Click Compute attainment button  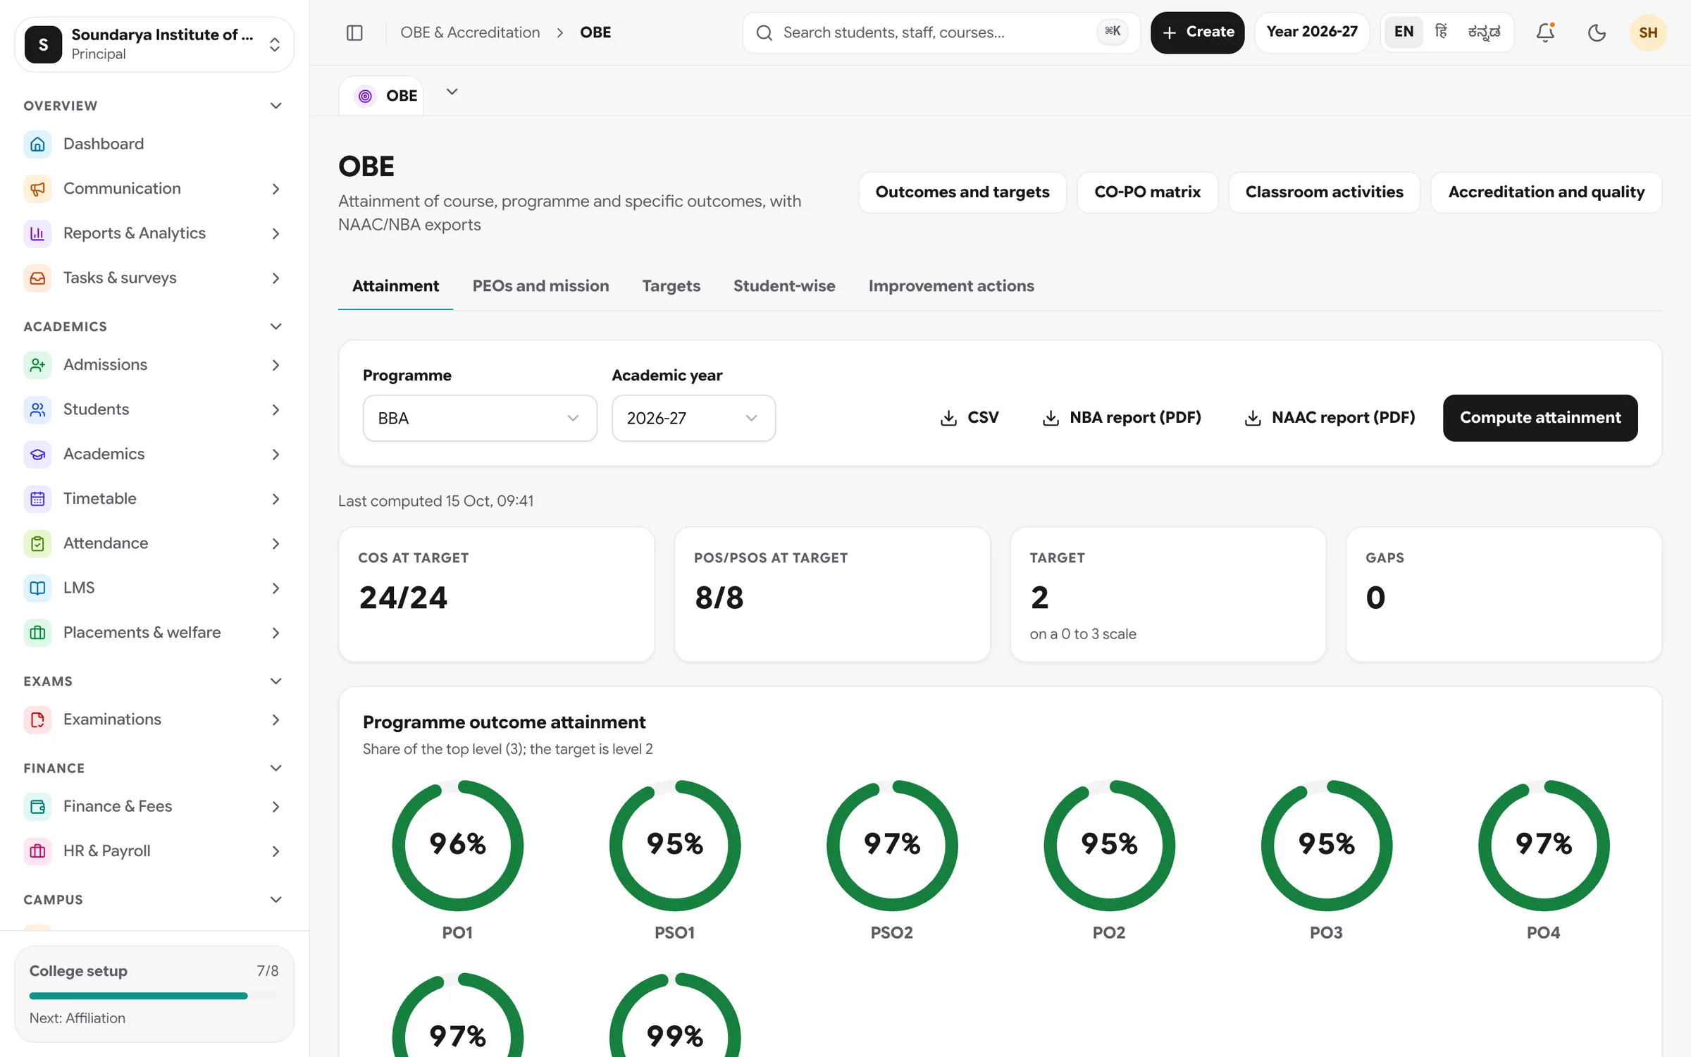[x=1540, y=418]
